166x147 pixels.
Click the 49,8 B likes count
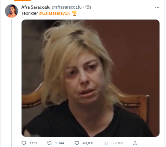88,143
